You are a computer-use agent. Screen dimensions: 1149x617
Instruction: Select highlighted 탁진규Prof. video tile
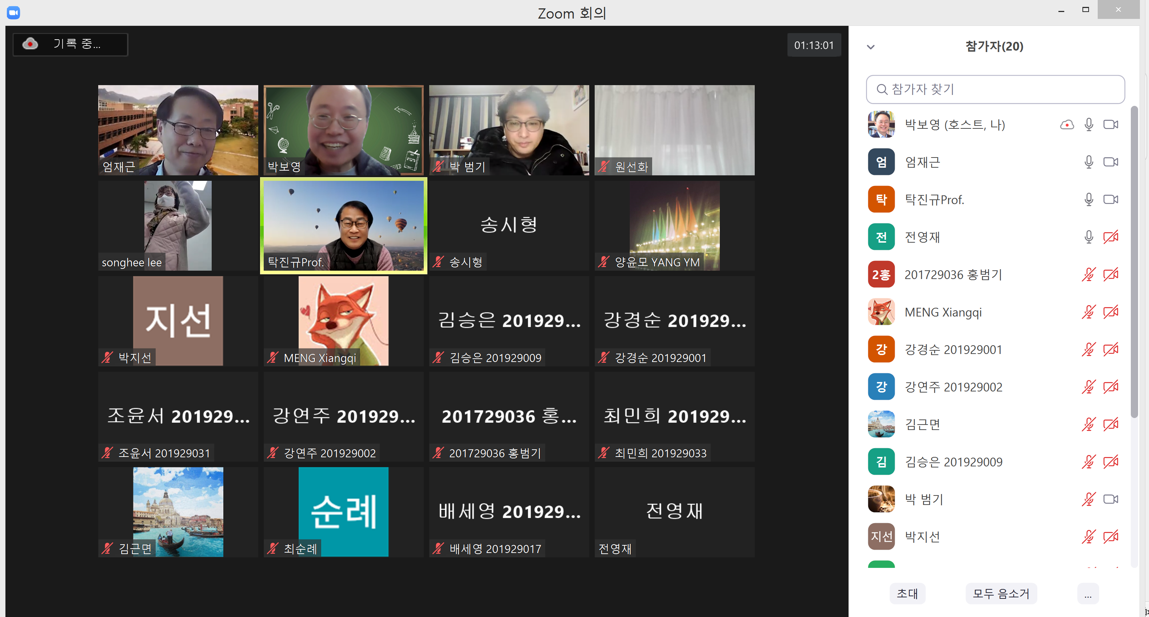click(343, 225)
